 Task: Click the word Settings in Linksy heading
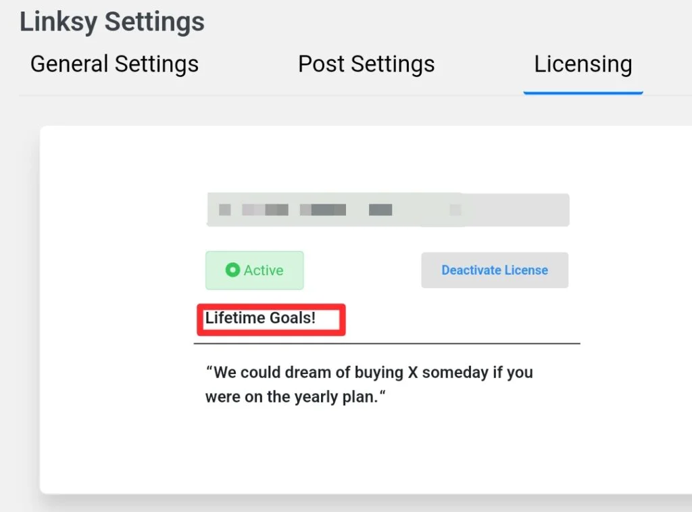[x=155, y=22]
